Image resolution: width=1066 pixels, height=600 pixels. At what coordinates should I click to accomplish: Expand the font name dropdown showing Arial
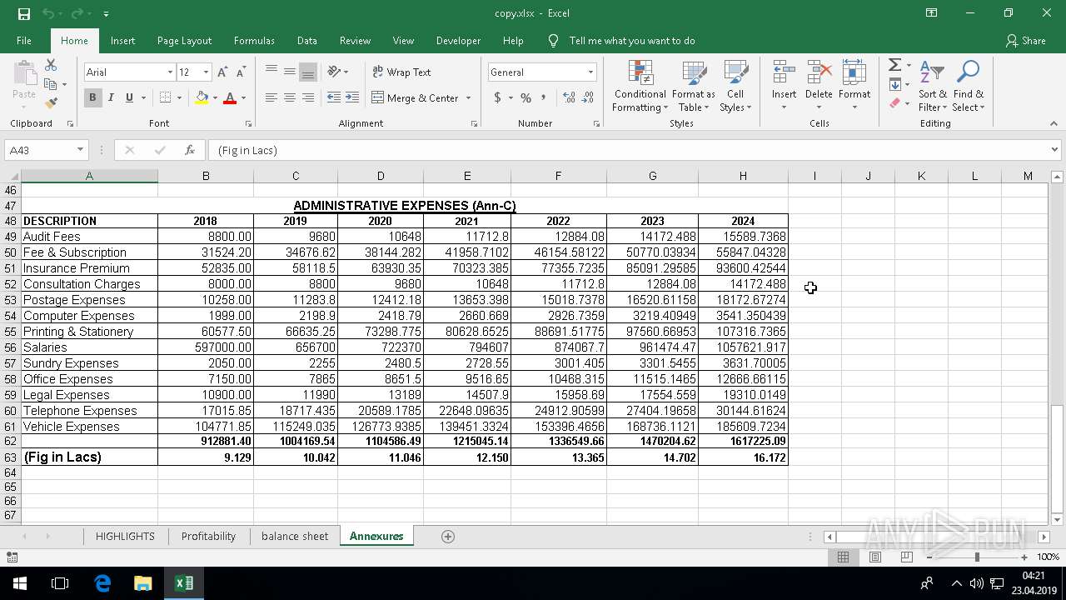coord(171,72)
